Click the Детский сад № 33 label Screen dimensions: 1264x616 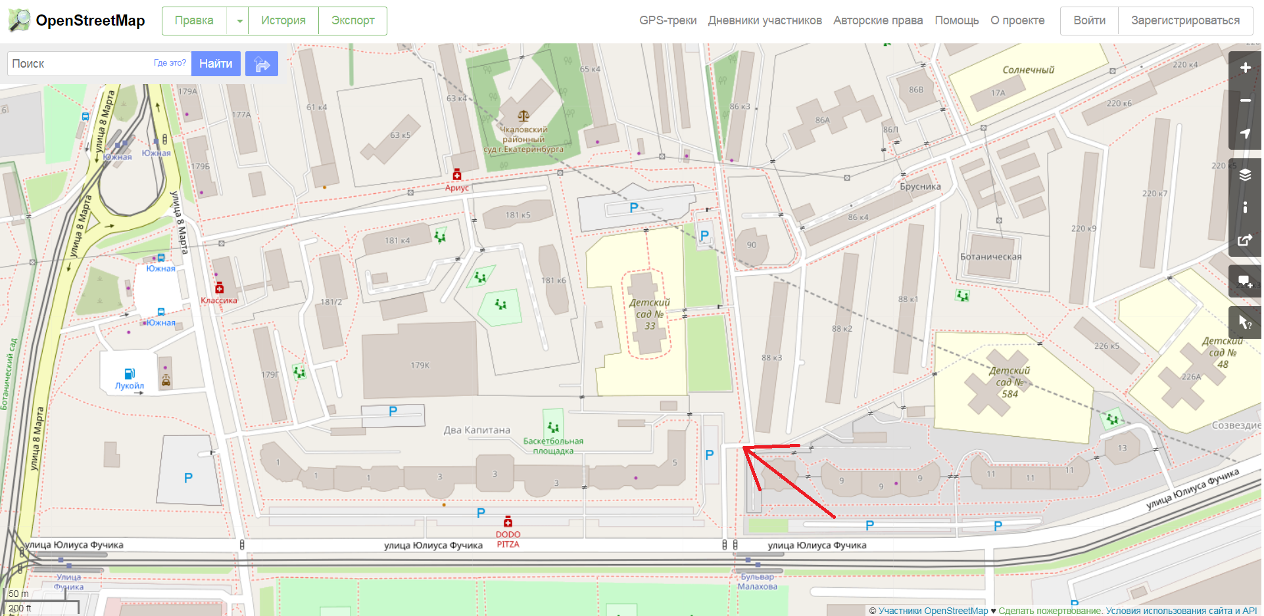point(650,314)
